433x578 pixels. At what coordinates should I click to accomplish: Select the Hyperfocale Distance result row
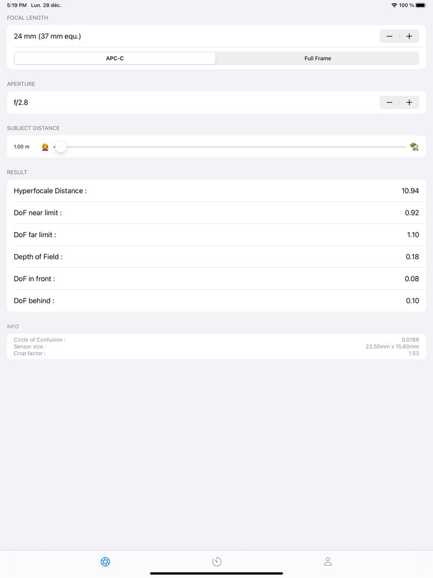[x=216, y=191]
